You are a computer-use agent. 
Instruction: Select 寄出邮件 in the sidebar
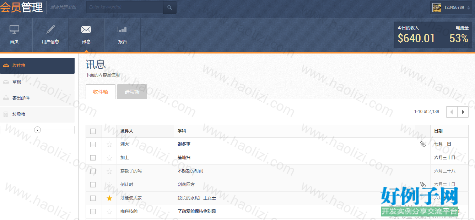pos(37,98)
